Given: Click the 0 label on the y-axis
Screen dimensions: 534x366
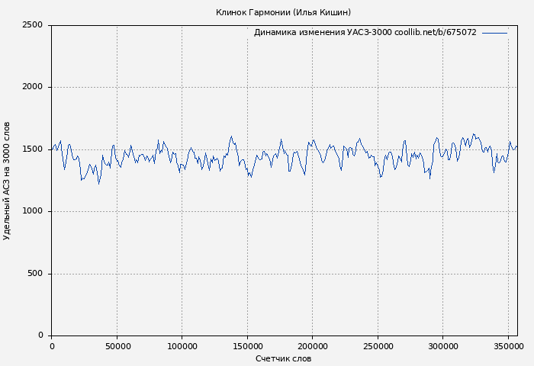Looking at the screenshot, I should pos(40,335).
